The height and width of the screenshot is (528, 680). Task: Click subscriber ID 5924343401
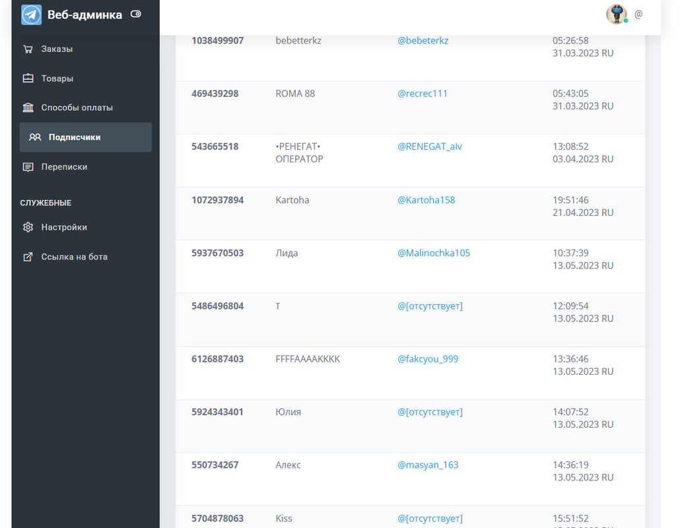[x=217, y=412]
